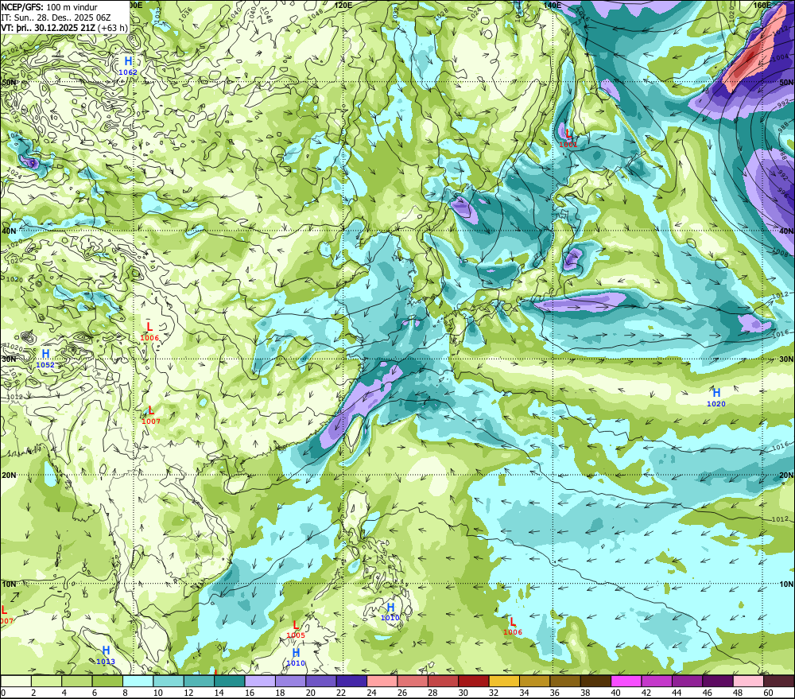Image resolution: width=795 pixels, height=699 pixels.
Task: Click the 160E longitude label
Action: (x=762, y=5)
